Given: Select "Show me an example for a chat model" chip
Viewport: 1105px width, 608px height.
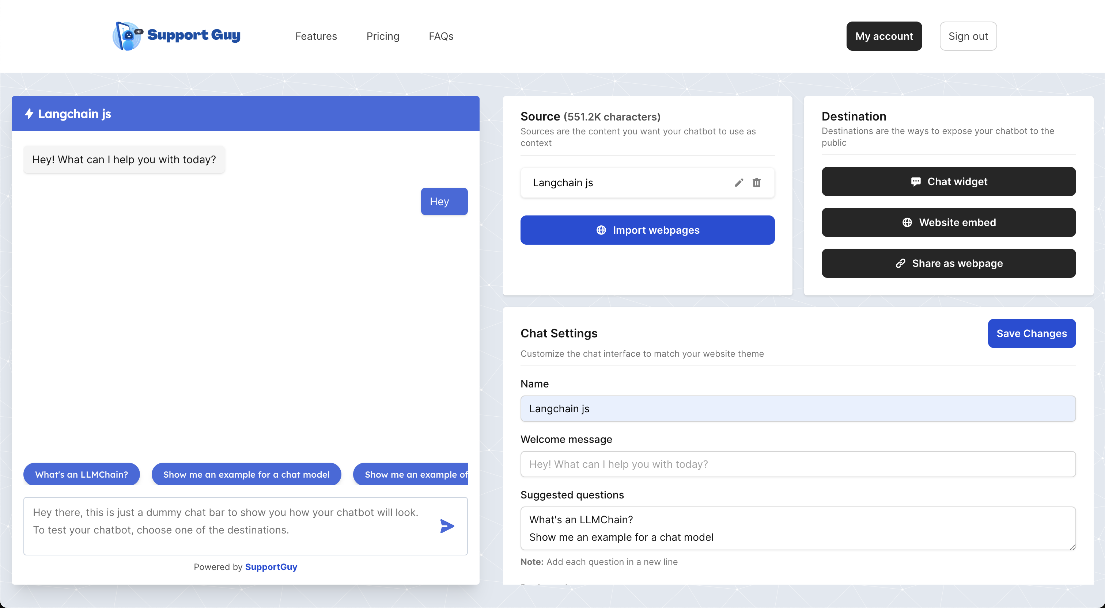Looking at the screenshot, I should coord(246,474).
